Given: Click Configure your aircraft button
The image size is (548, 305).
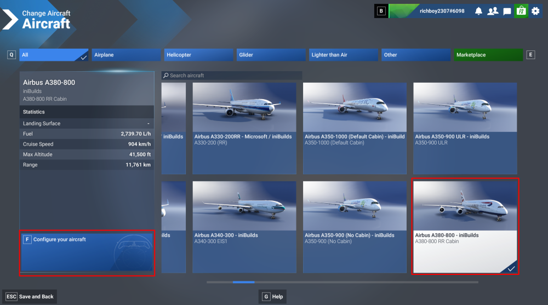Looking at the screenshot, I should pos(87,252).
